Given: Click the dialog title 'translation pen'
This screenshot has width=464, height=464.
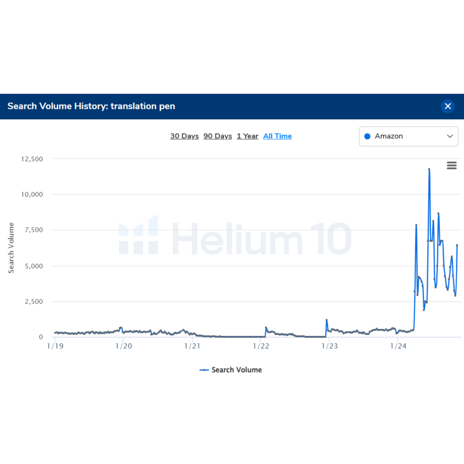Looking at the screenshot, I should click(143, 106).
